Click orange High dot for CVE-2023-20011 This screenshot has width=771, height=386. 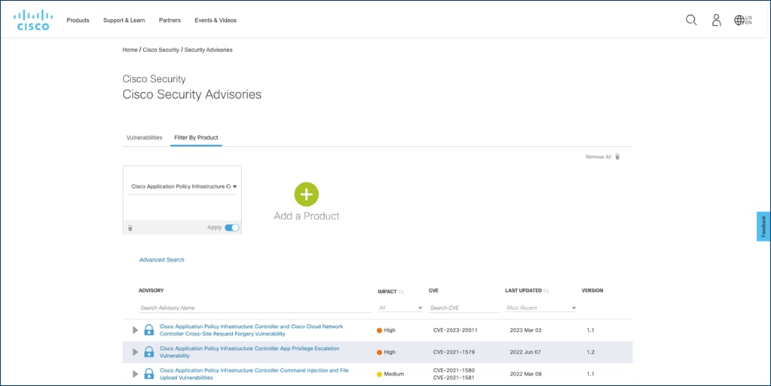(379, 330)
